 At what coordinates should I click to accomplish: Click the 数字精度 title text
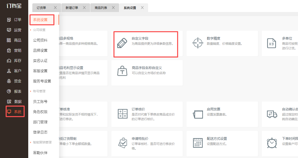point(214,38)
